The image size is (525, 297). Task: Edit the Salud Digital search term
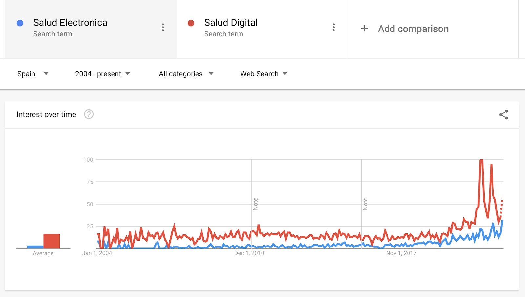(231, 23)
